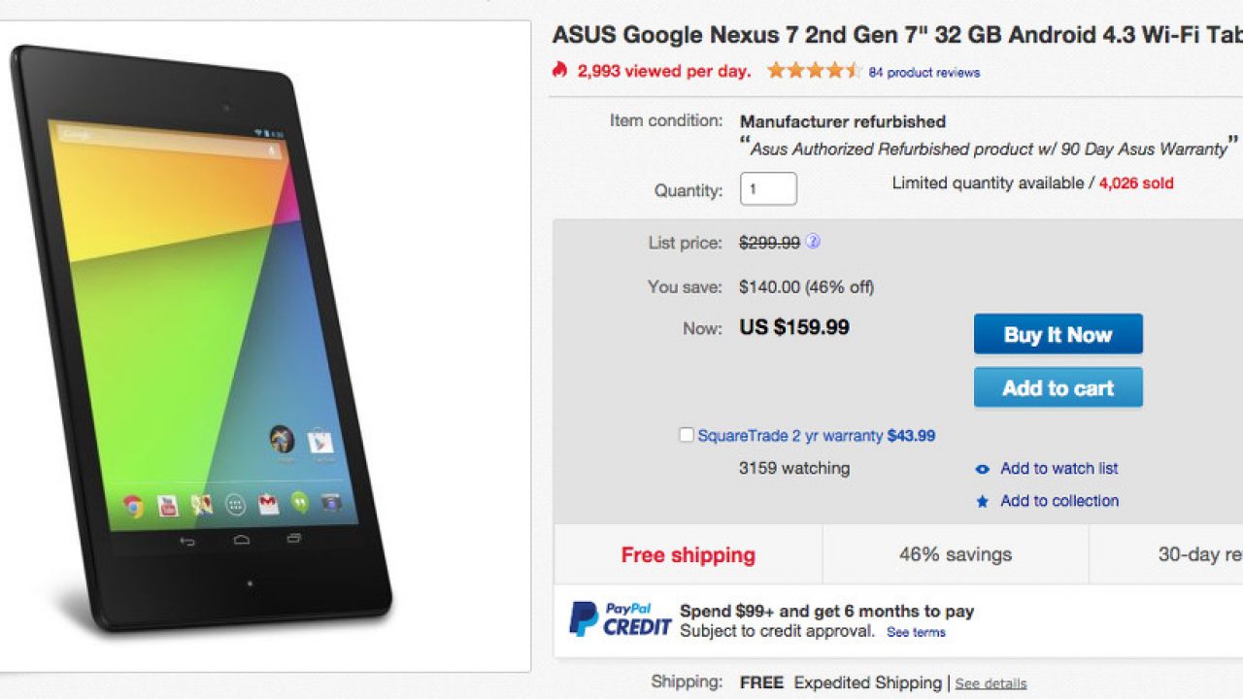Click the orange star rating icons
The height and width of the screenshot is (699, 1243).
click(813, 70)
